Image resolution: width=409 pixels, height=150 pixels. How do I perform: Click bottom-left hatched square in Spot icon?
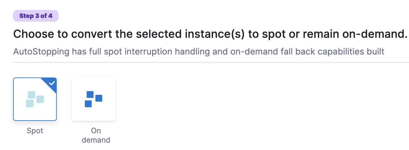[30, 104]
